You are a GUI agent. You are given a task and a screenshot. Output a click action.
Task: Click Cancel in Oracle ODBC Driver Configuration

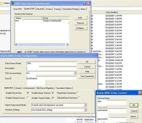pos(87,67)
